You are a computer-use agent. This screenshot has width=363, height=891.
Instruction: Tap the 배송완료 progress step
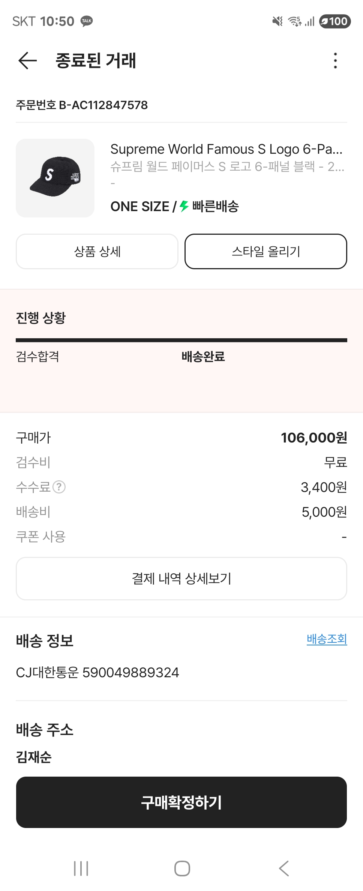click(x=203, y=357)
